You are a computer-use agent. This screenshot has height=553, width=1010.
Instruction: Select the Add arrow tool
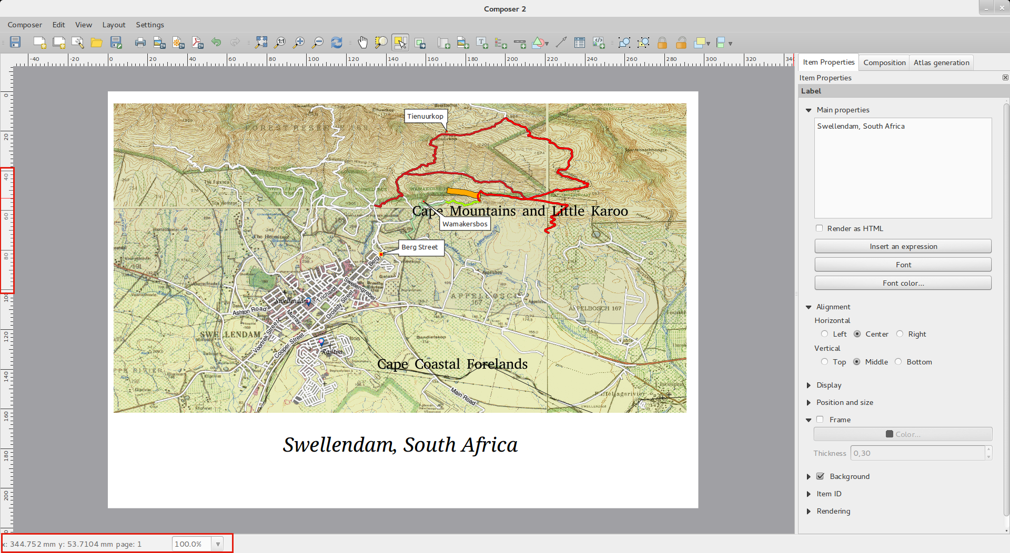coord(561,43)
